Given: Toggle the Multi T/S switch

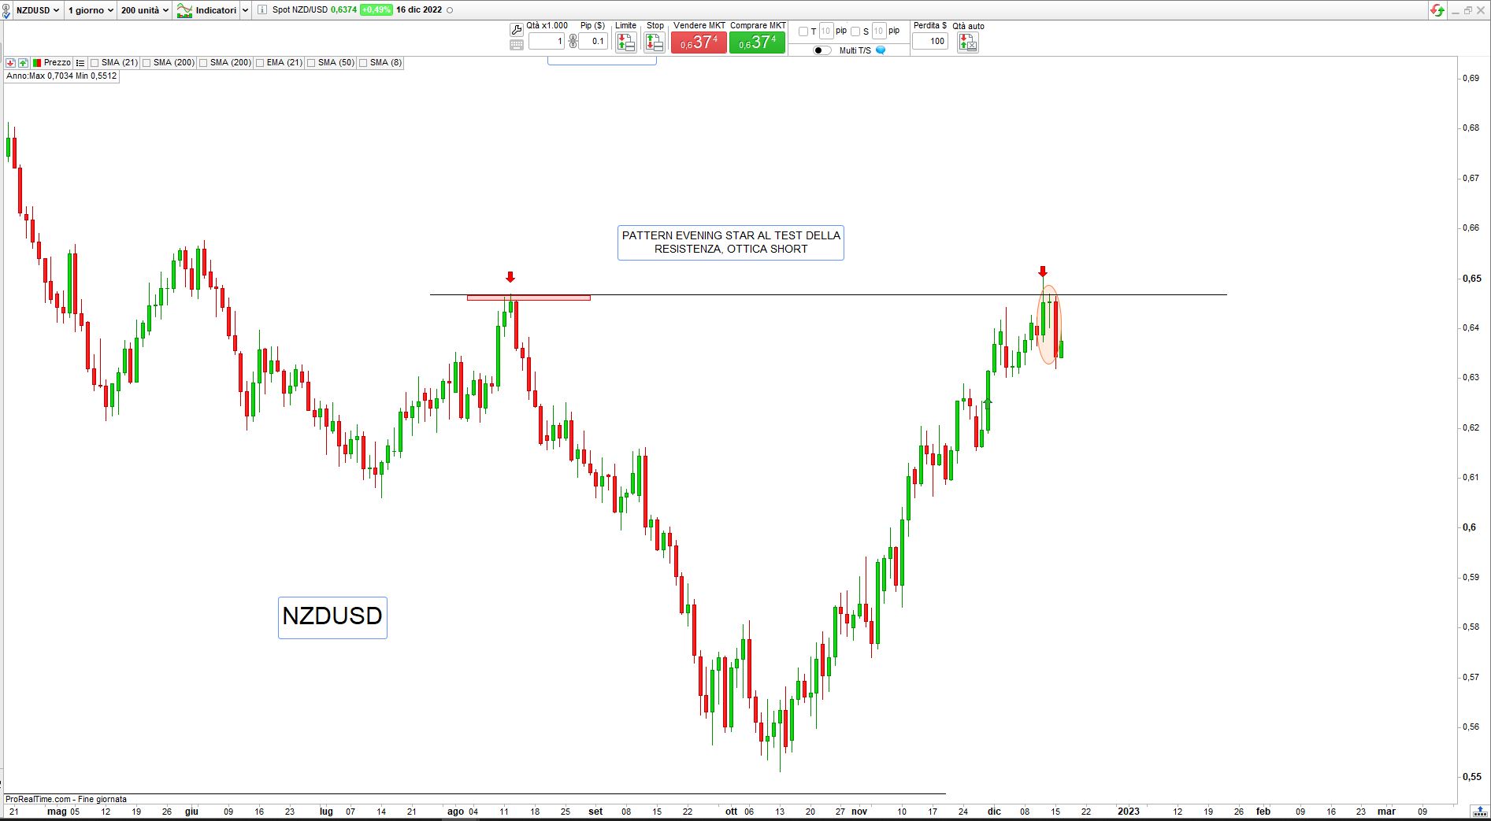Looking at the screenshot, I should [822, 50].
